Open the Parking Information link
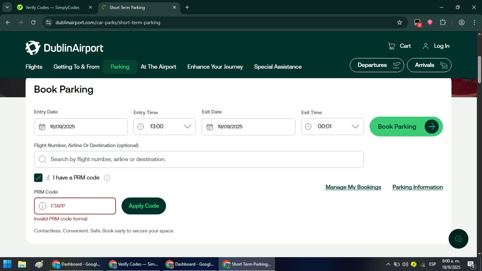This screenshot has width=482, height=271. pyautogui.click(x=417, y=187)
